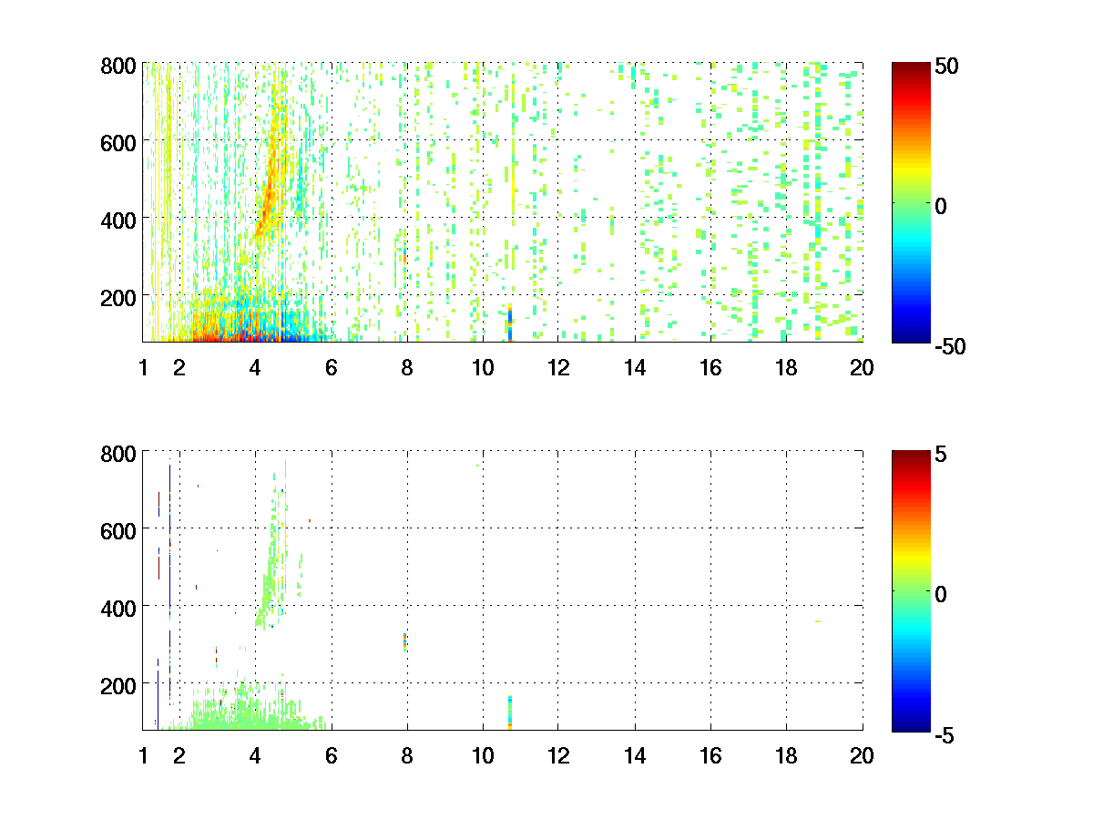Click the upper heatmap's "200" y-axis label

[118, 297]
